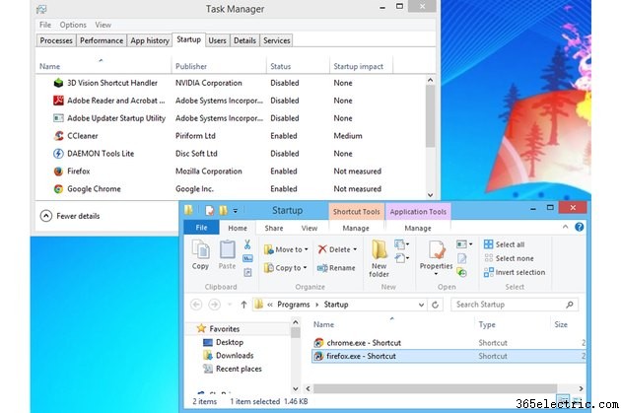Switch to Performance tab

click(102, 40)
